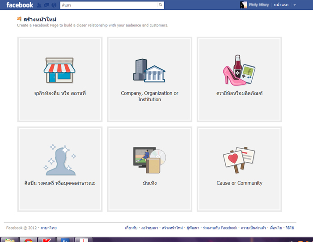313x242 pixels.
Task: Choose ตรายี่ห้อหรือผลิตภัณฑ์ label
Action: click(239, 93)
